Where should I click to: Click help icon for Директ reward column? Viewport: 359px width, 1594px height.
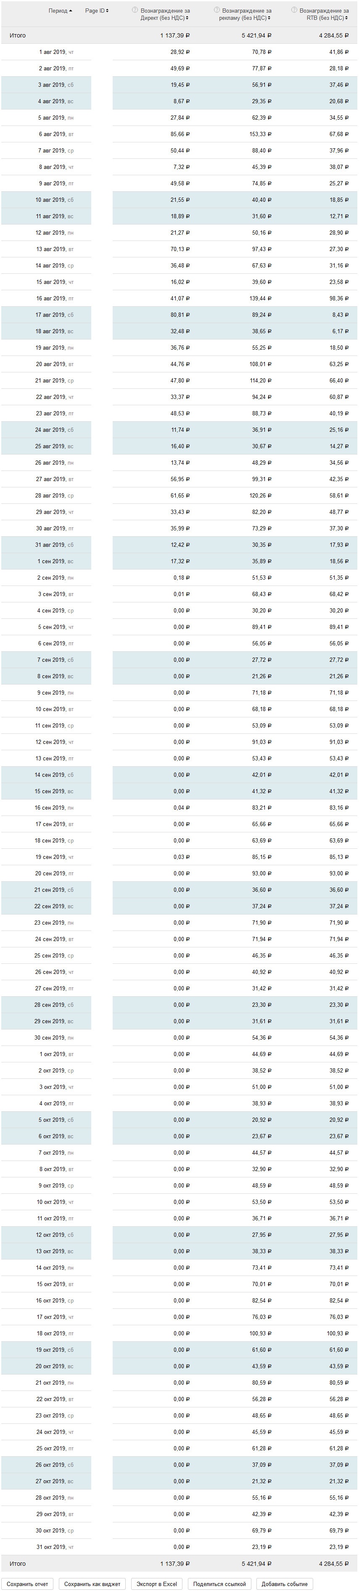point(135,10)
